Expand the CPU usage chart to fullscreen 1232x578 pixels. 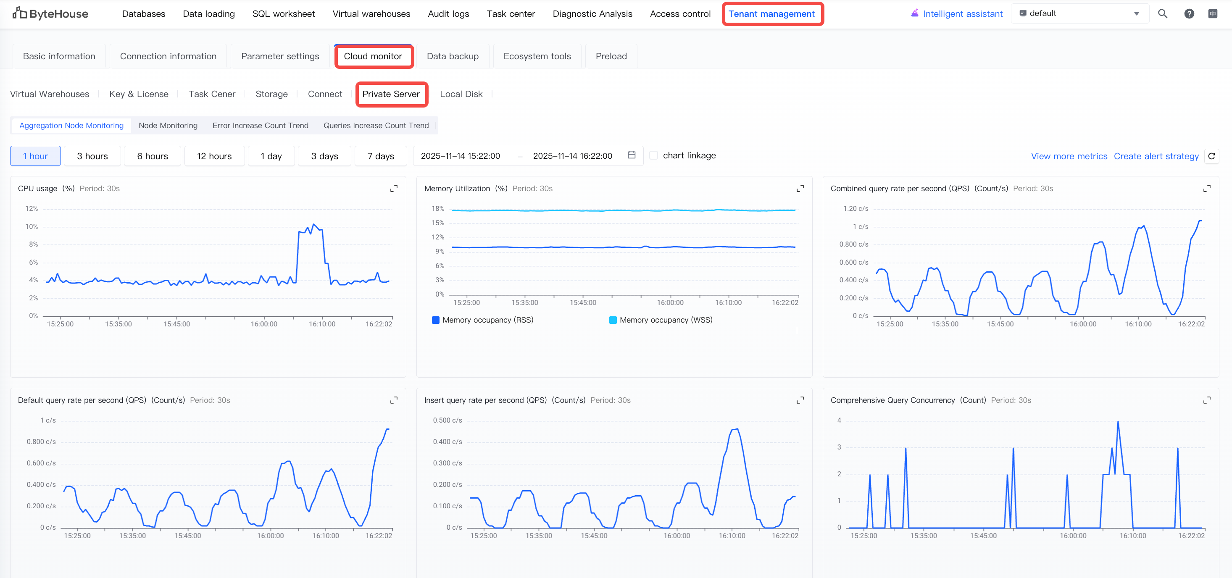tap(394, 188)
